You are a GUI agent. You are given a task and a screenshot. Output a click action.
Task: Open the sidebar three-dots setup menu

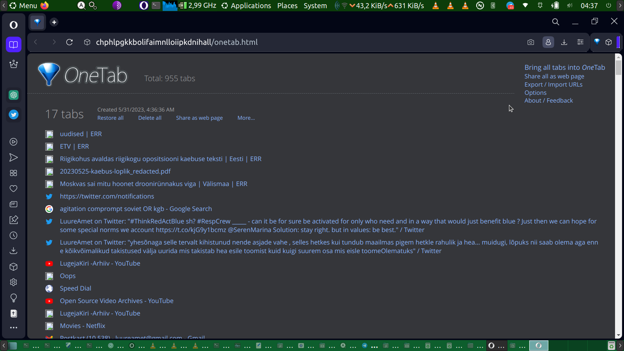pyautogui.click(x=14, y=328)
